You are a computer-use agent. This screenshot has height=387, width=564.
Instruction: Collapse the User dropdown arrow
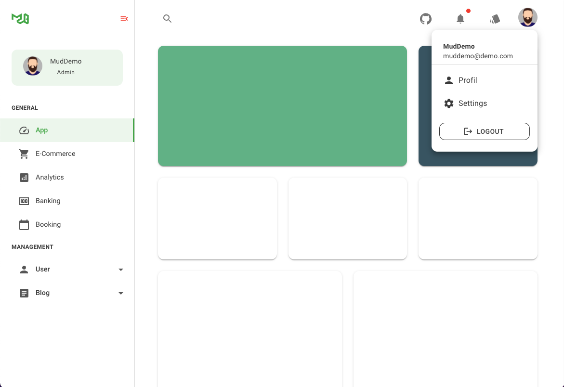(x=120, y=269)
